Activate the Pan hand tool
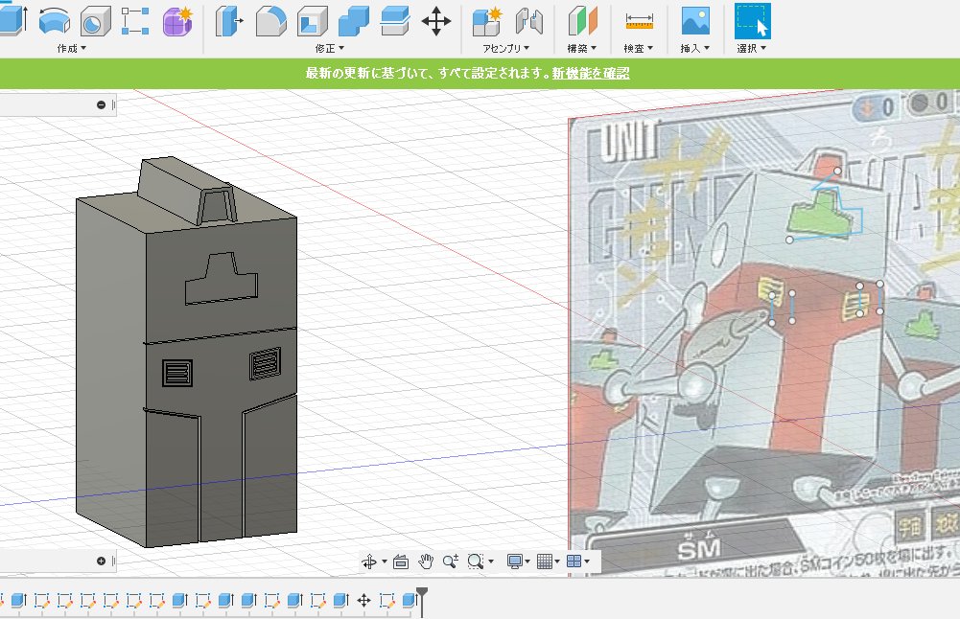 [x=426, y=562]
